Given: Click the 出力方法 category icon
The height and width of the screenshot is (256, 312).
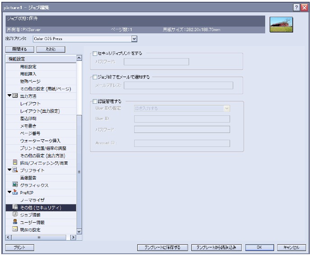Looking at the screenshot, I should click(16, 96).
